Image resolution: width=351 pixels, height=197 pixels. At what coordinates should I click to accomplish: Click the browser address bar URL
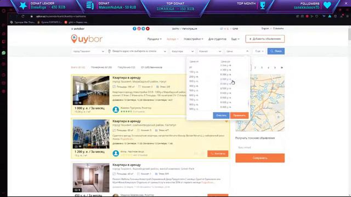coord(61,16)
